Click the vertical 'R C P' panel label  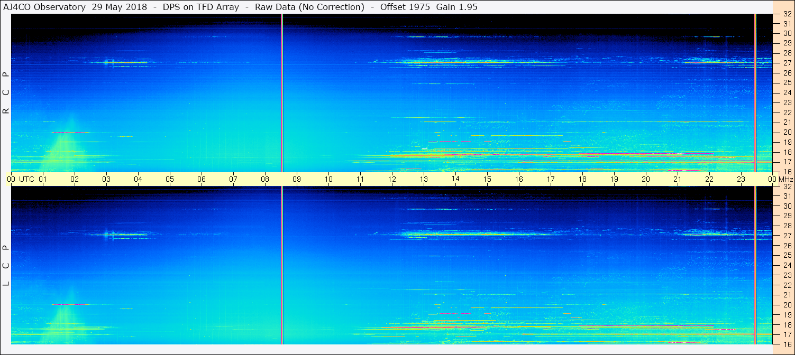[6, 93]
